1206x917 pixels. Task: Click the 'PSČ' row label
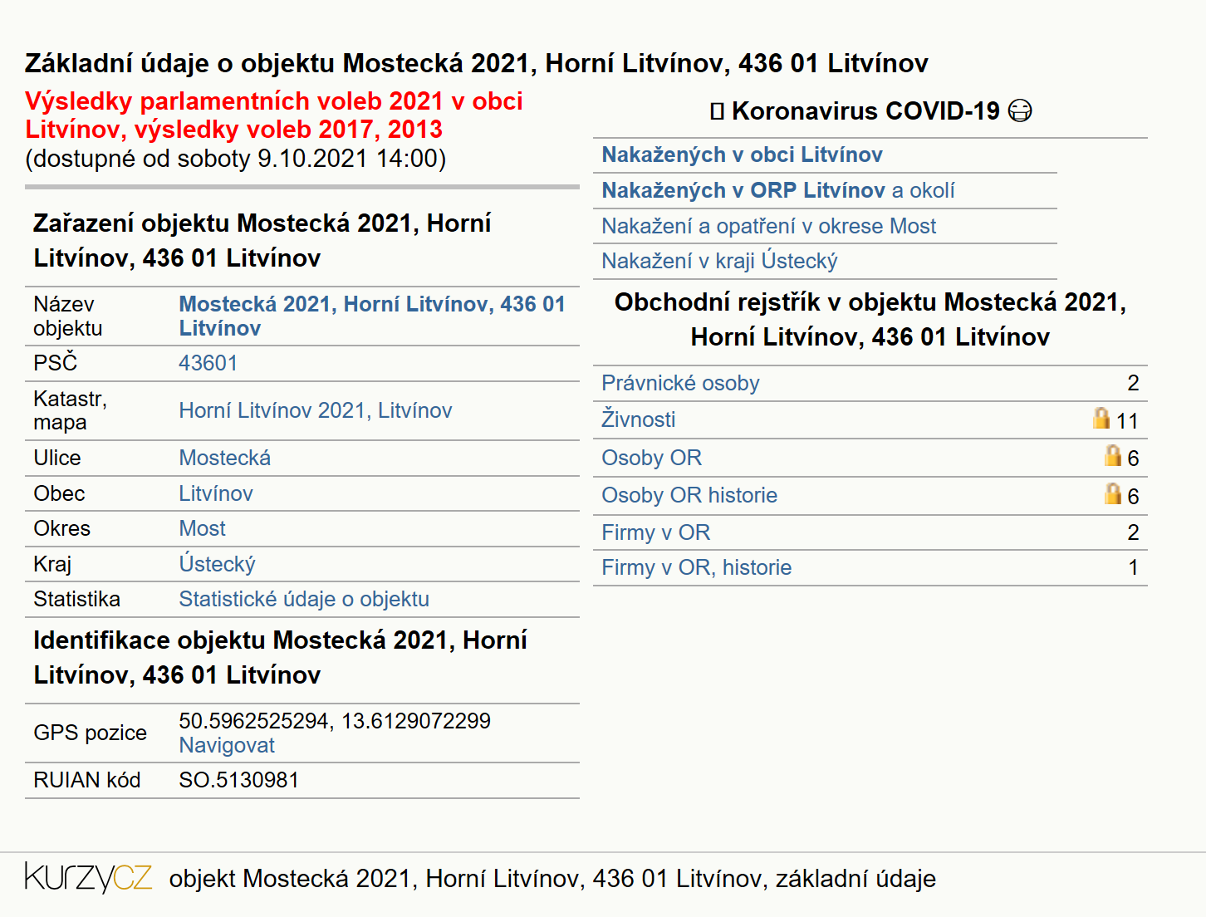tap(56, 363)
